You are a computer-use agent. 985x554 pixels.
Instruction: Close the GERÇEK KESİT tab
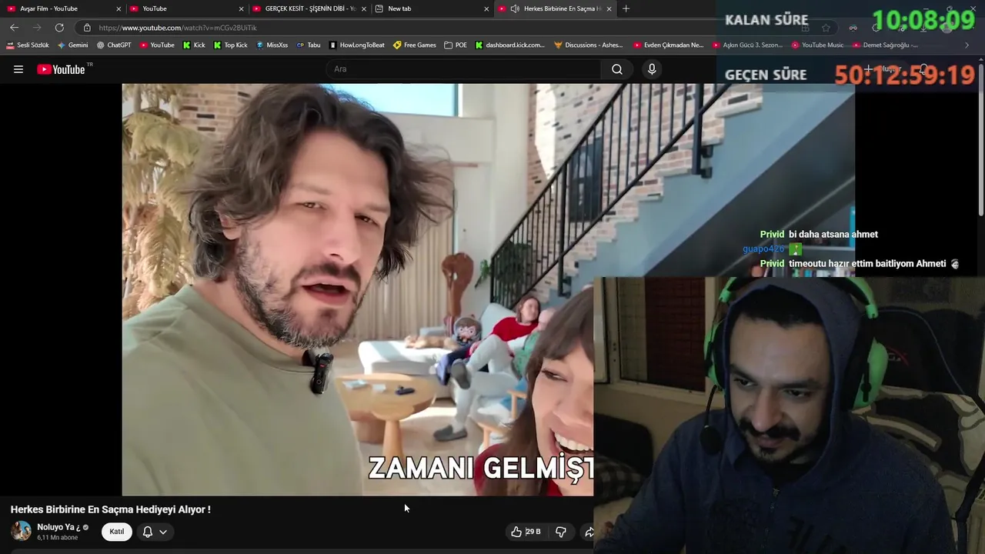click(x=364, y=8)
